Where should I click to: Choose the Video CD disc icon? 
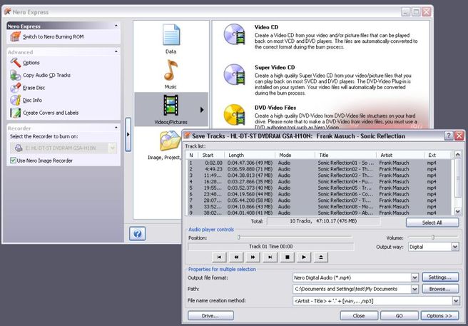coord(234,34)
